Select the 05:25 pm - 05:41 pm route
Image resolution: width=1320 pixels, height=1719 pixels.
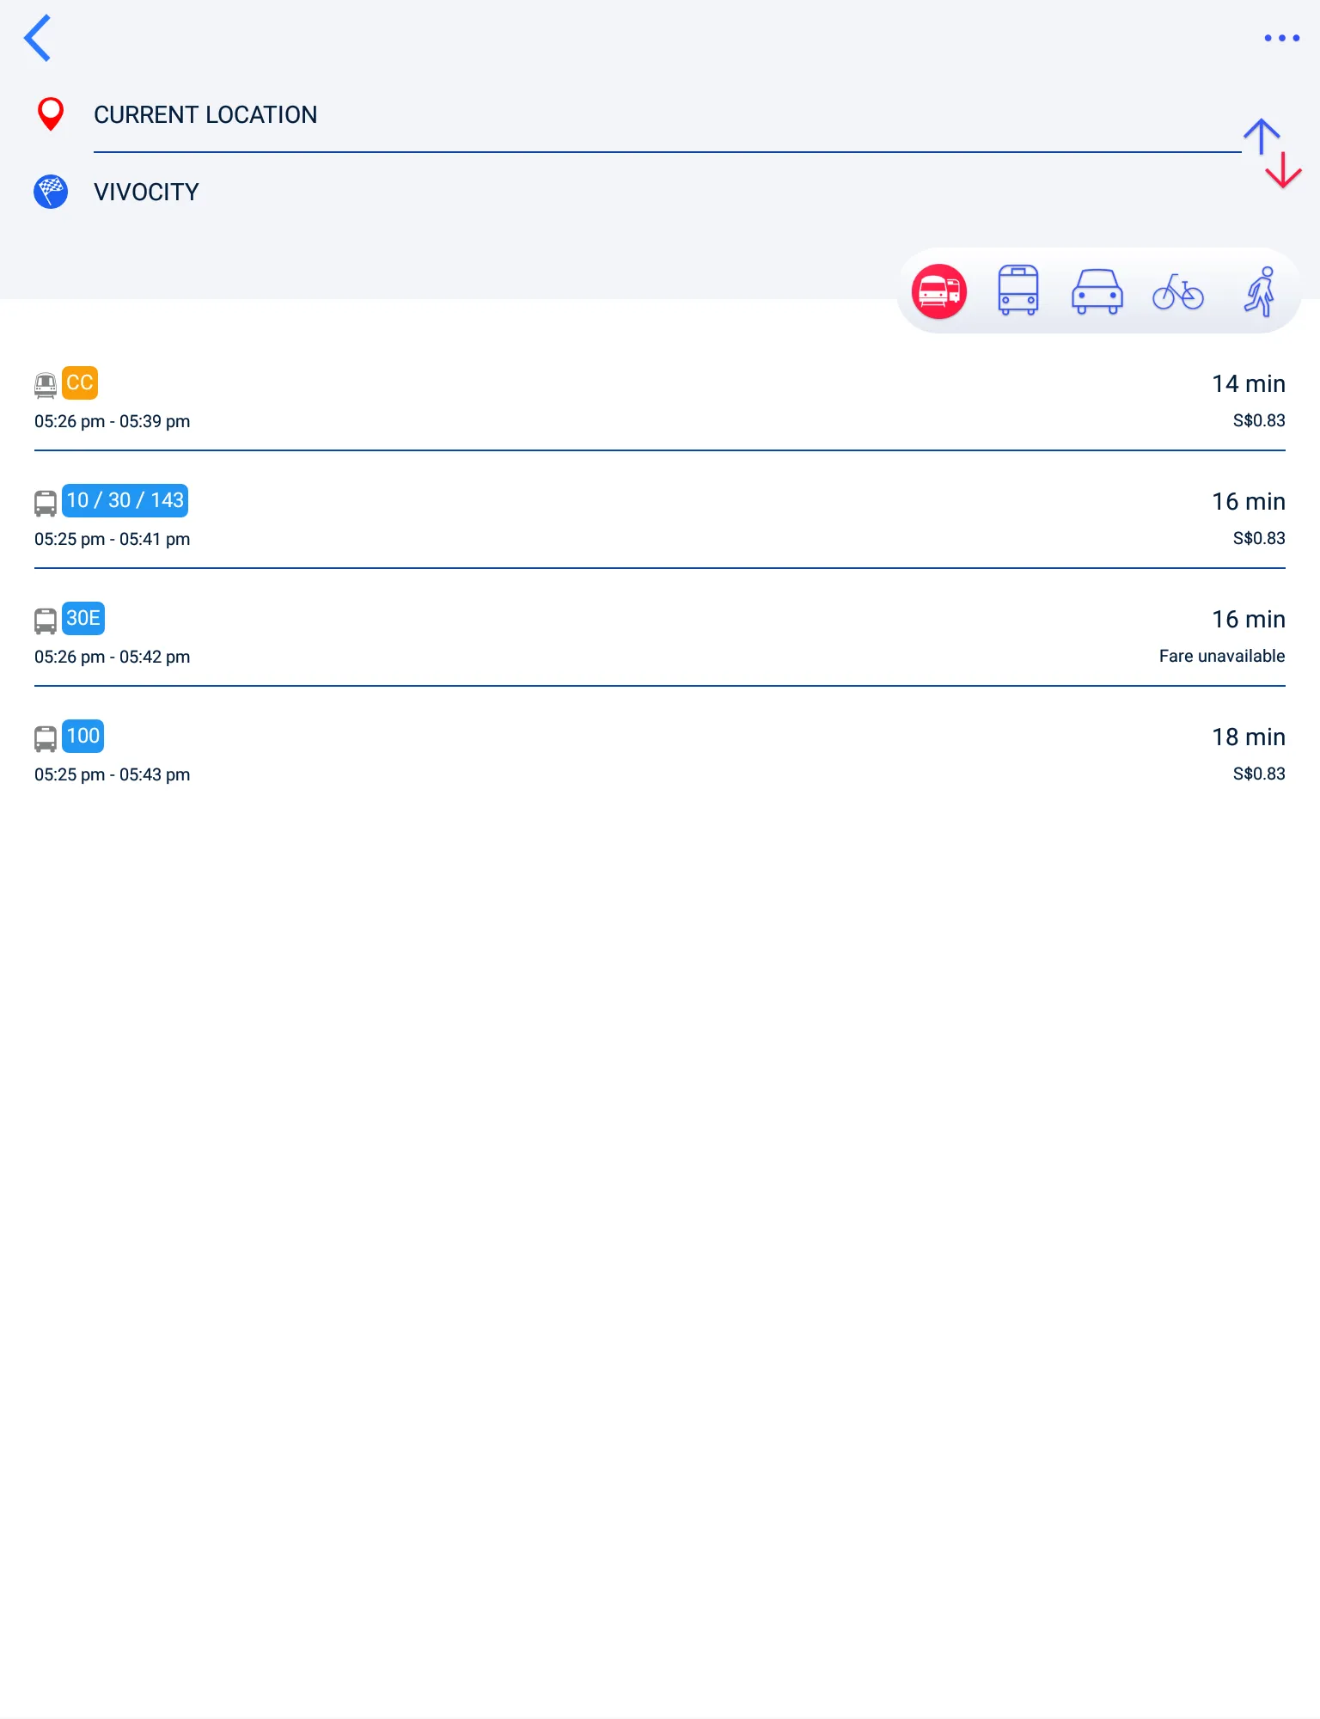[x=660, y=518]
